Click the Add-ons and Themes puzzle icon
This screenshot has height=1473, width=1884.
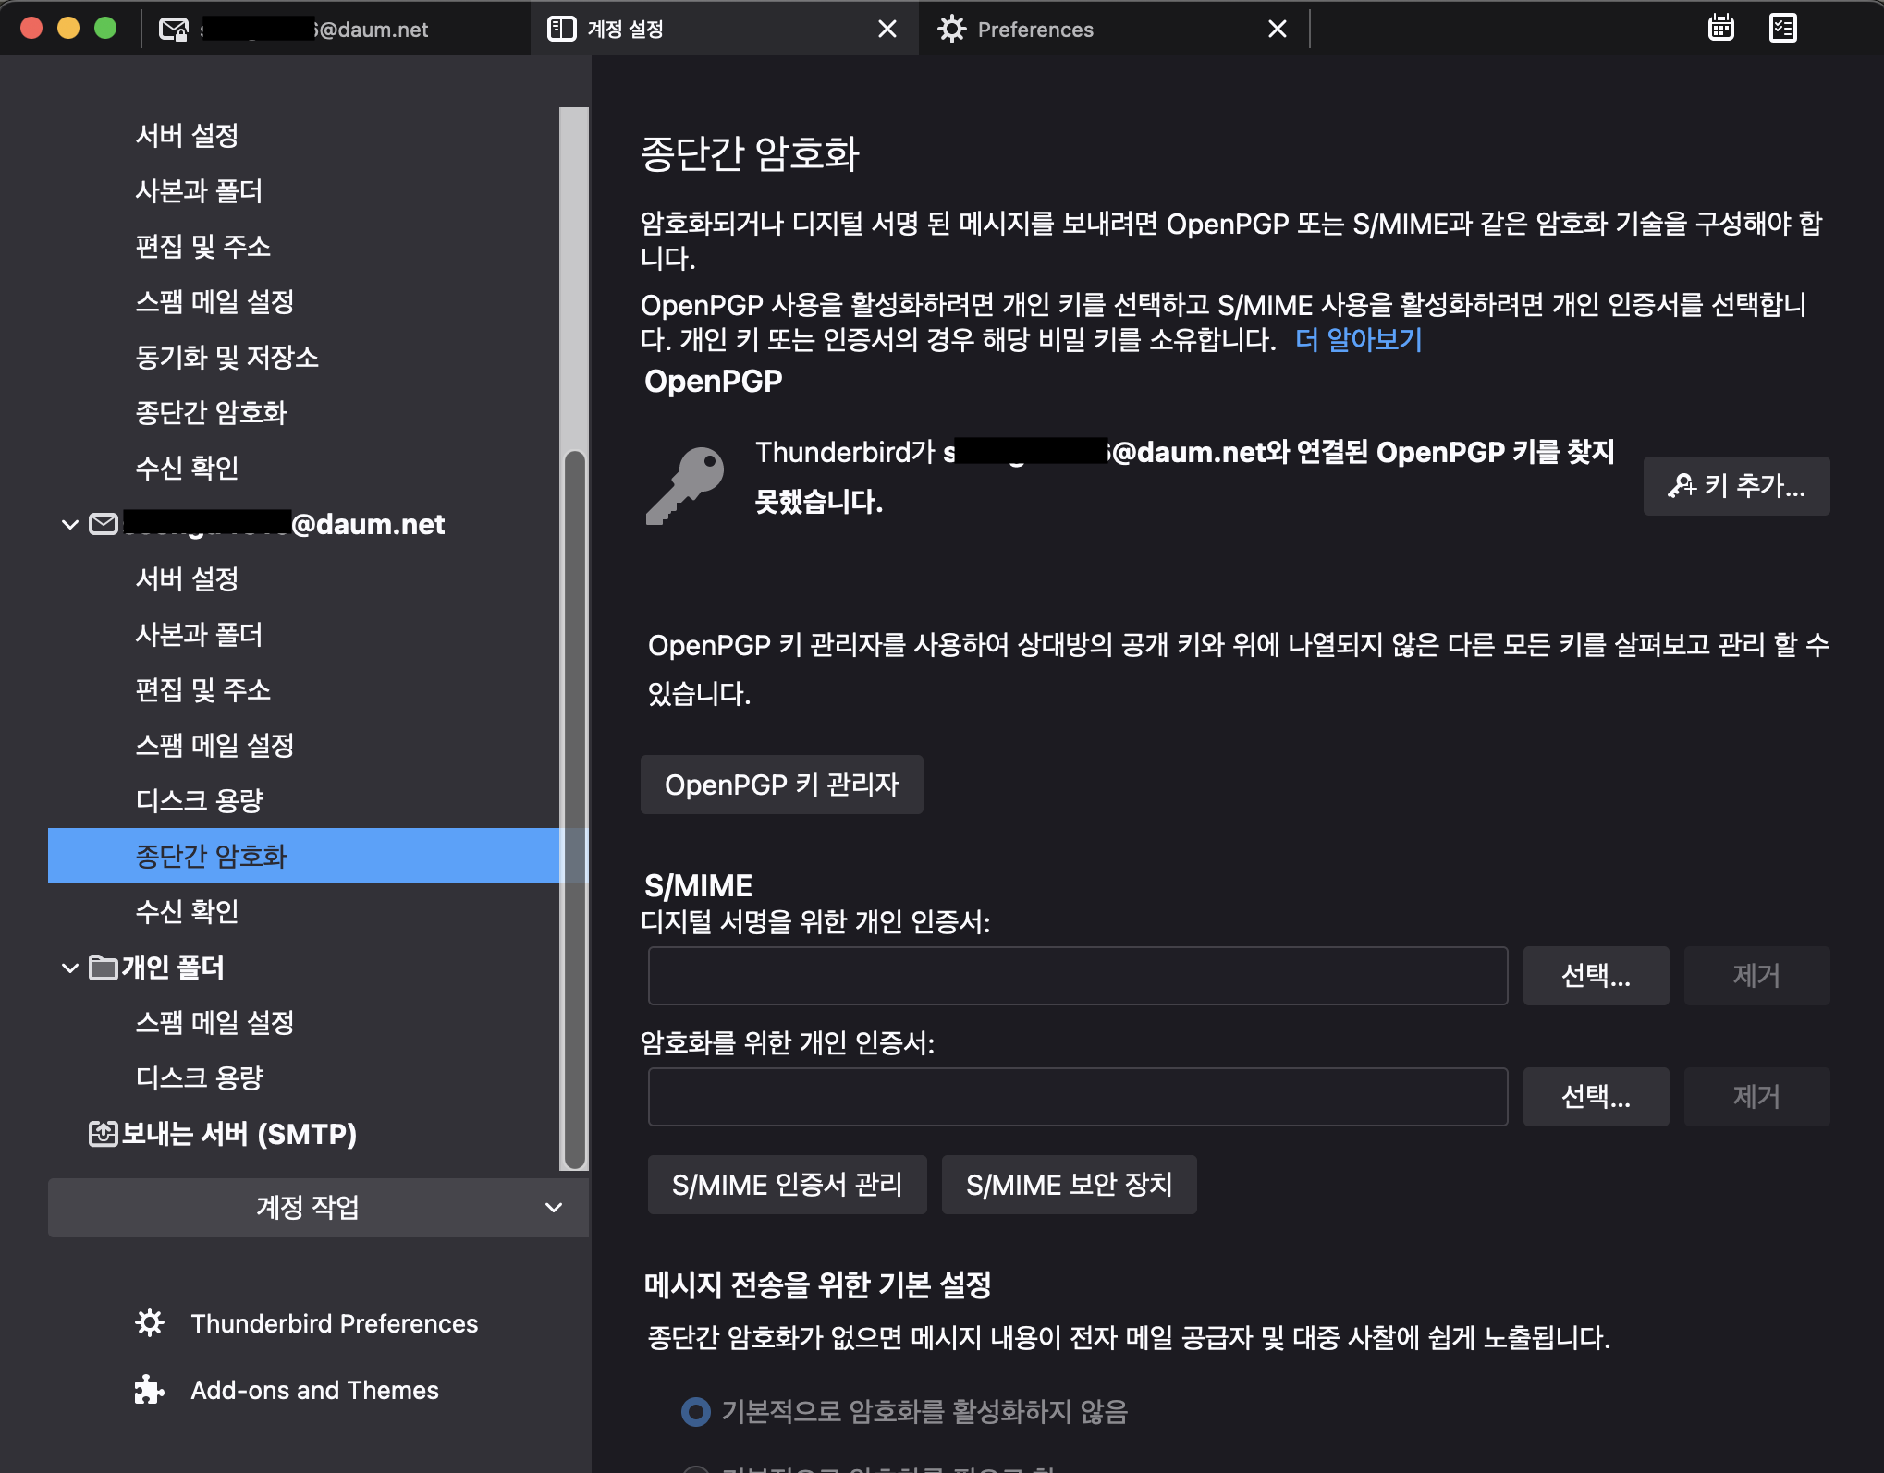click(x=150, y=1389)
